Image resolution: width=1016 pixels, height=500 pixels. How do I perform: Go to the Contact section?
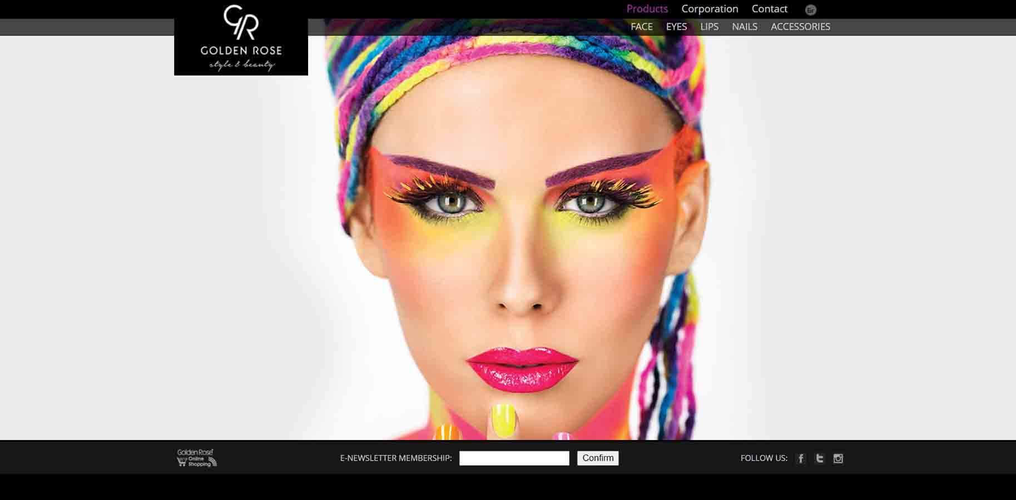[769, 8]
